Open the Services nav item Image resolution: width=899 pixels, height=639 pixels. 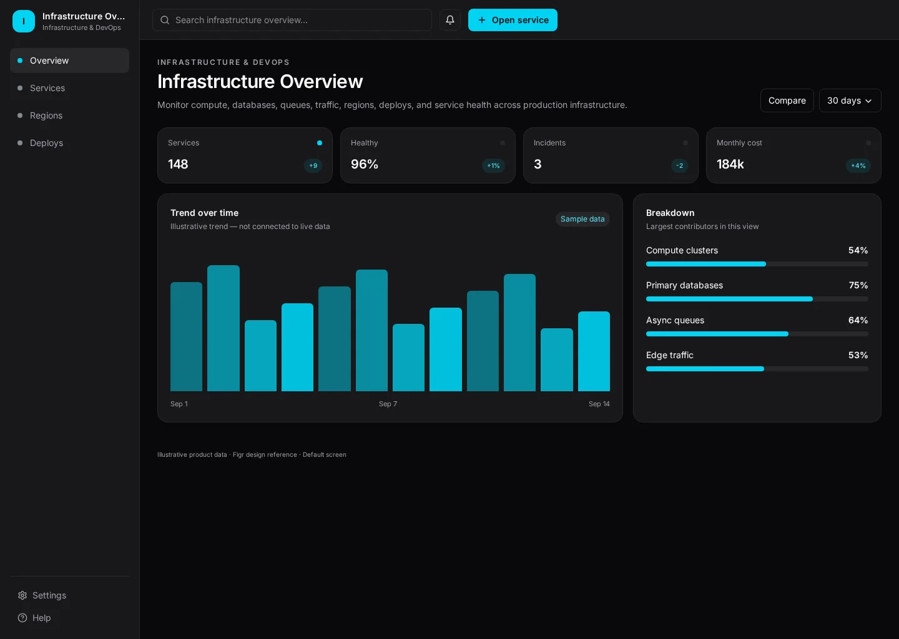tap(69, 88)
